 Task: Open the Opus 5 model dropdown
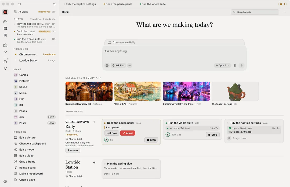[223, 65]
